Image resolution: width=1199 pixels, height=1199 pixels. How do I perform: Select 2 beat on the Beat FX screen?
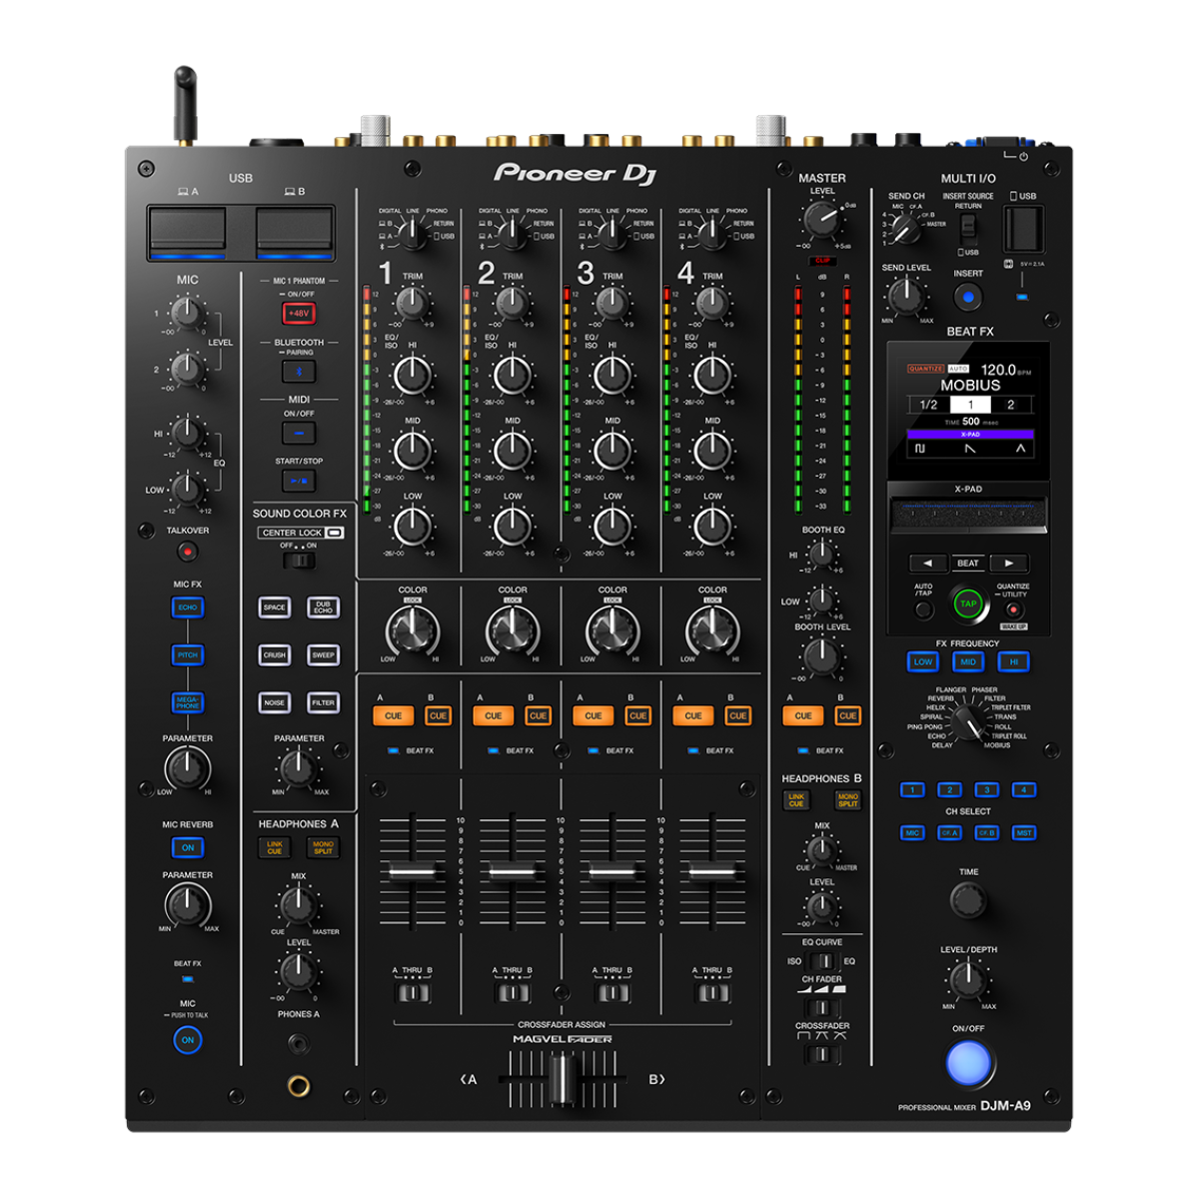[1011, 405]
